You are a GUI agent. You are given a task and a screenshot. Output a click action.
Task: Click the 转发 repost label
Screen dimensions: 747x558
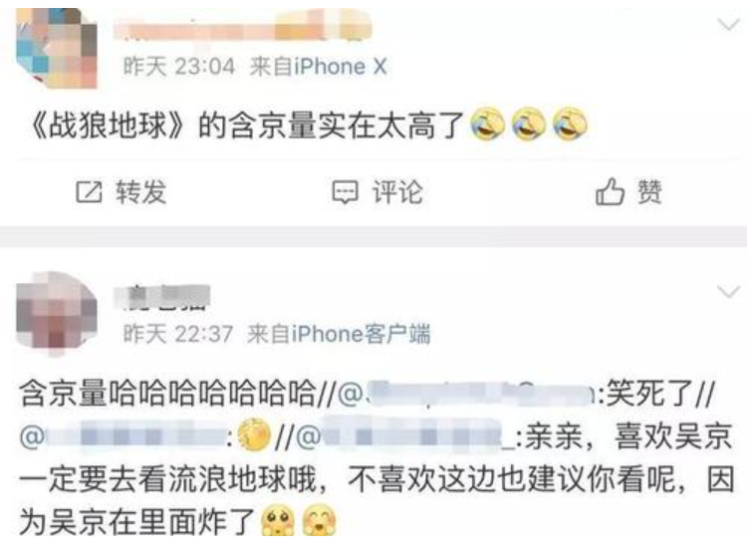pos(141,192)
